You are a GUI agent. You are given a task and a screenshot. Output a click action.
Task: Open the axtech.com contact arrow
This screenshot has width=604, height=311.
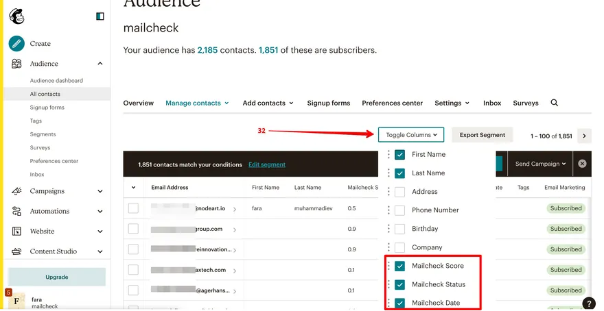click(x=235, y=271)
